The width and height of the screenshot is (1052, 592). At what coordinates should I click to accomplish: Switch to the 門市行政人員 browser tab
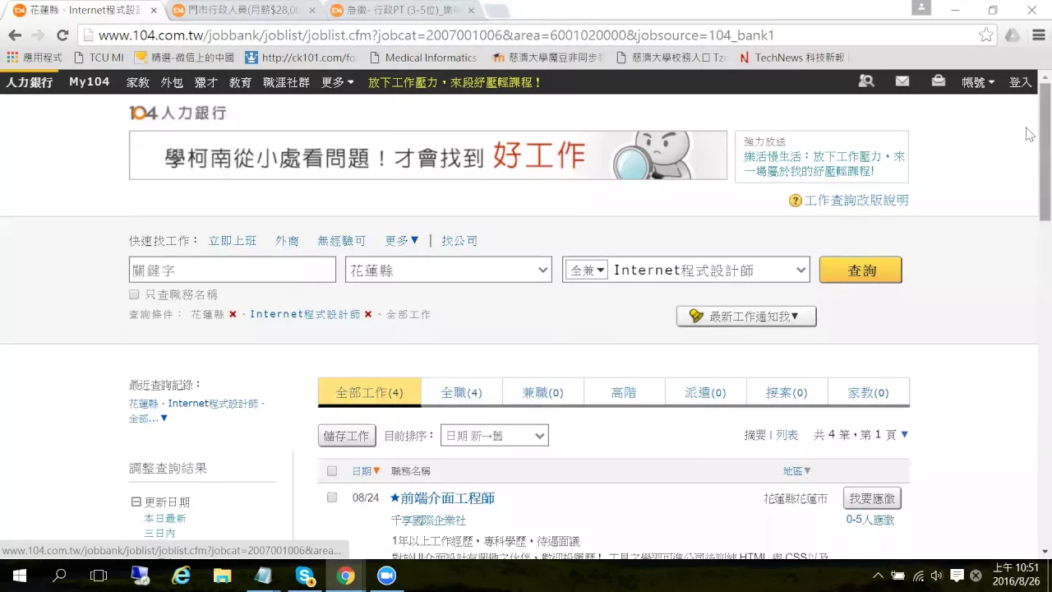point(245,11)
